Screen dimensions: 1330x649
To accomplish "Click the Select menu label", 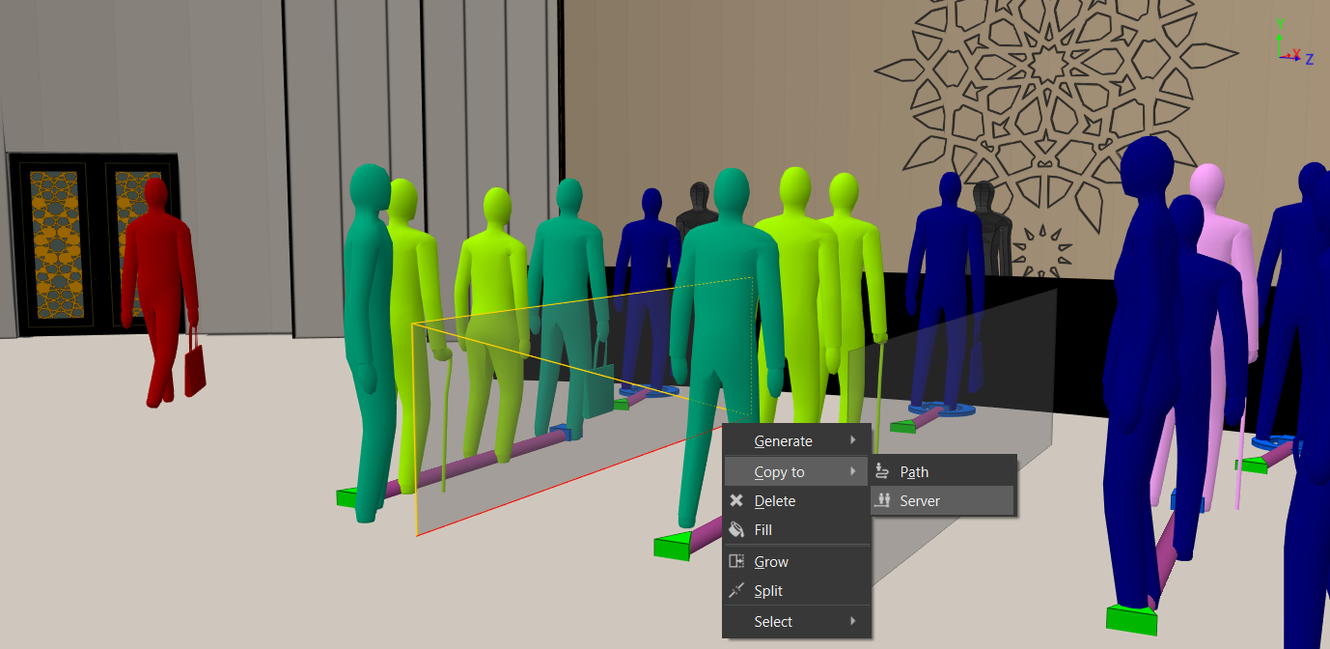I will point(773,621).
